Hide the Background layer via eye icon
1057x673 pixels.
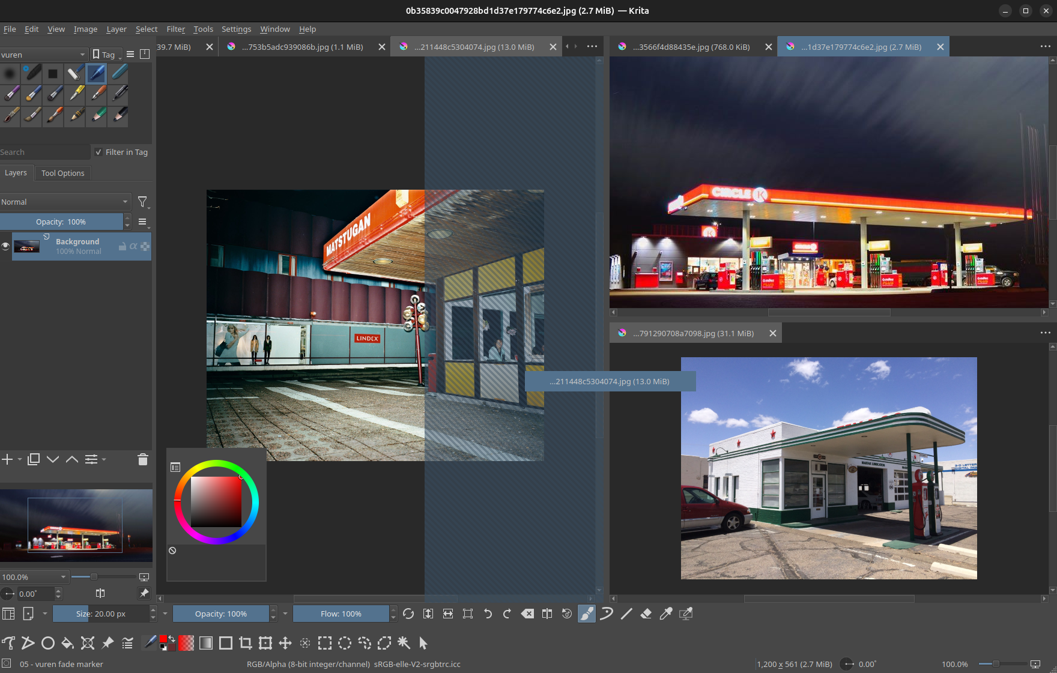[x=5, y=246]
